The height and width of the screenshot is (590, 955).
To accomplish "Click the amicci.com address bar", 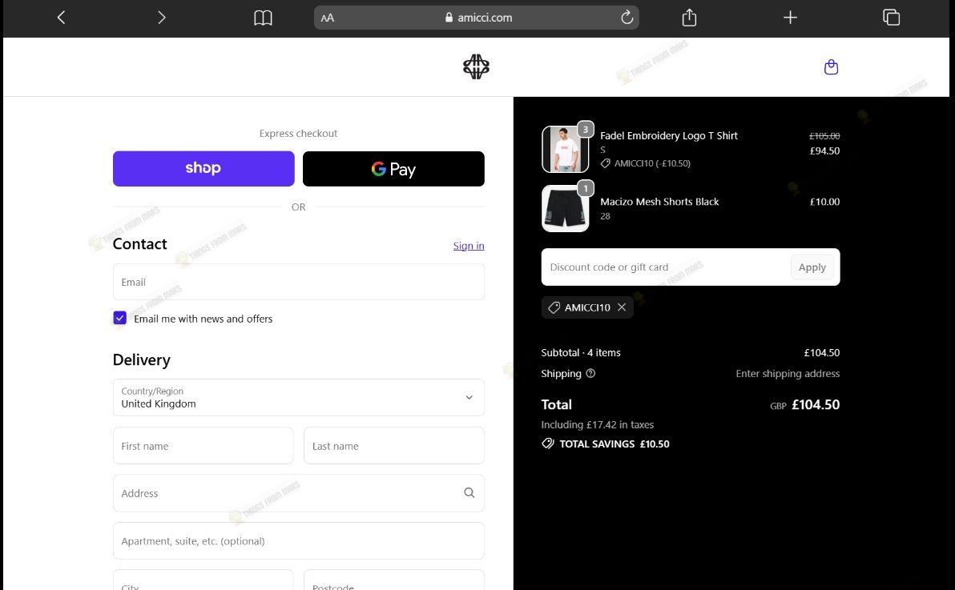I will [x=476, y=18].
